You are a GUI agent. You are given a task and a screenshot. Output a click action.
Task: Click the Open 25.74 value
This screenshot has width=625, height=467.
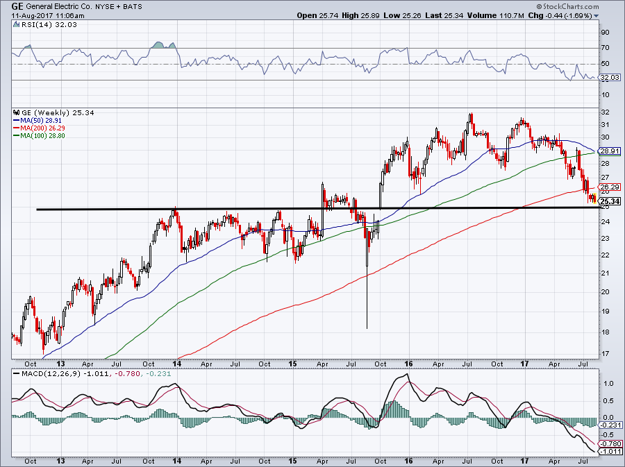[317, 15]
